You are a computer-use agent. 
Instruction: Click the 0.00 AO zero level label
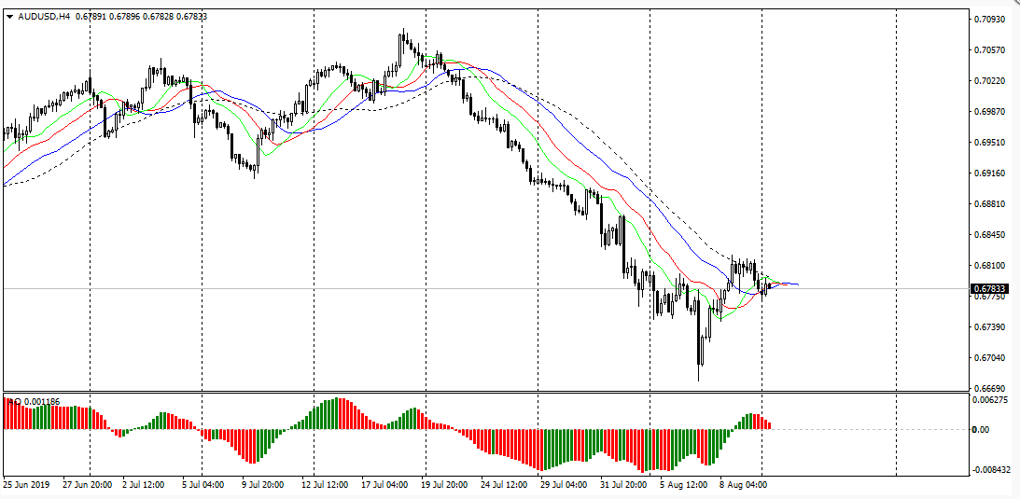[x=980, y=430]
